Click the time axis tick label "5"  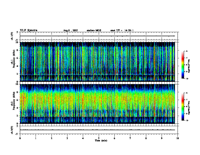point(99,138)
